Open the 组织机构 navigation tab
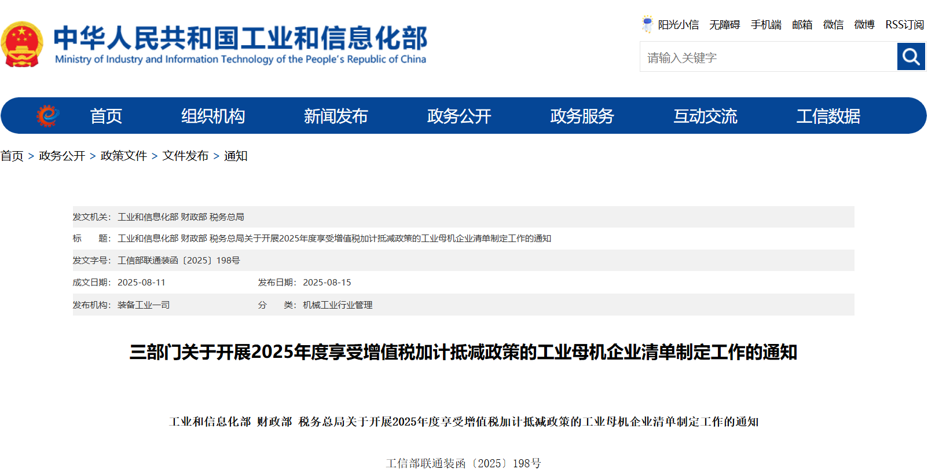Image resolution: width=946 pixels, height=476 pixels. click(213, 116)
